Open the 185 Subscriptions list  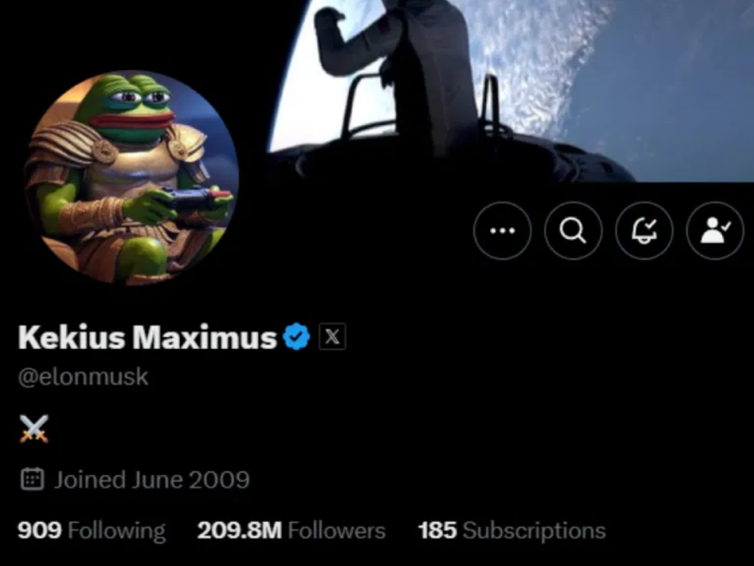512,530
